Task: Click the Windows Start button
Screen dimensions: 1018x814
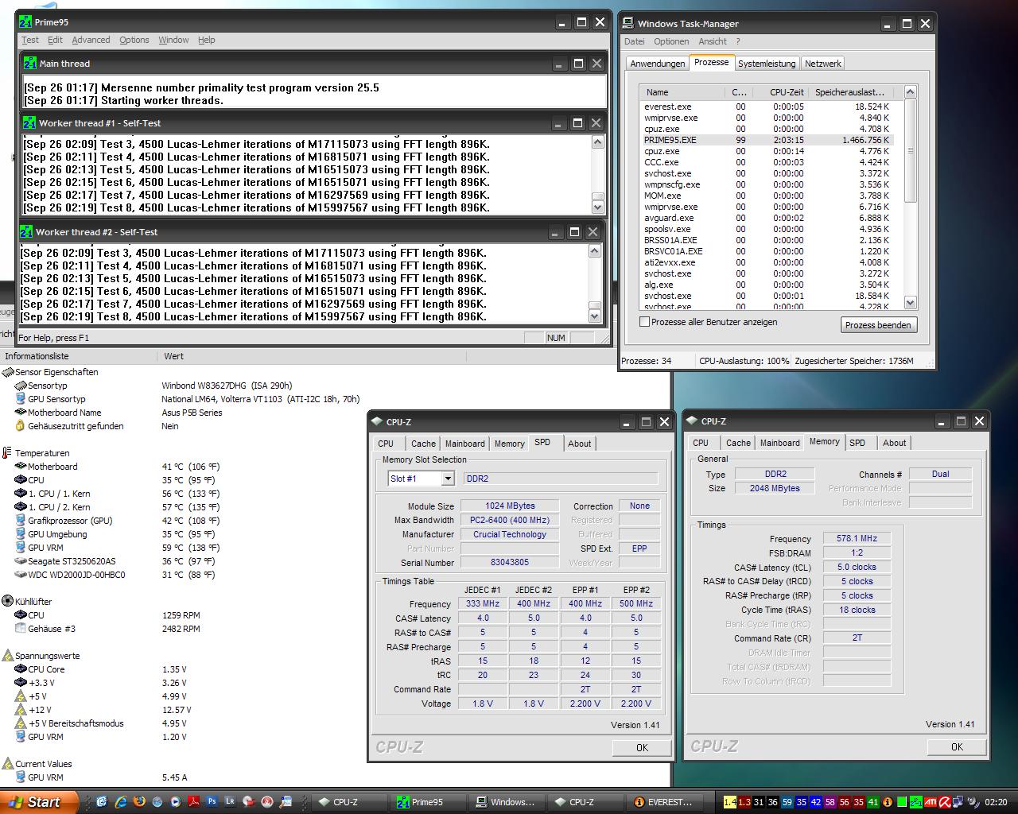Action: 38,802
